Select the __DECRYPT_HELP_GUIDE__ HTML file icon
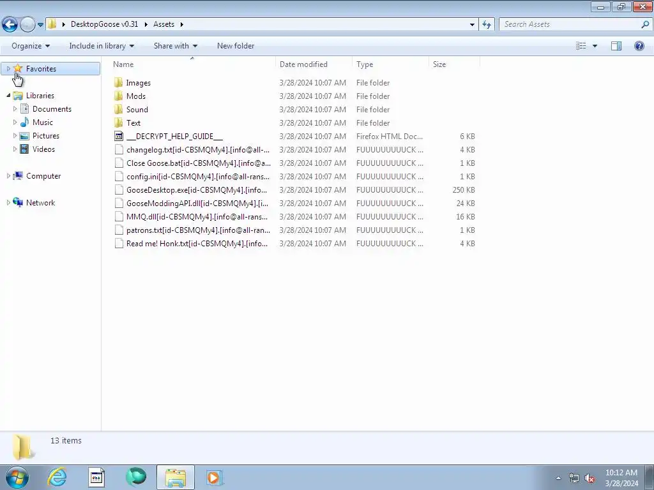Screen dimensions: 654x490 [119, 136]
